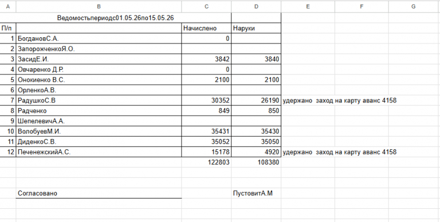
Task: Click row number 7 cell
Action: (x=8, y=100)
